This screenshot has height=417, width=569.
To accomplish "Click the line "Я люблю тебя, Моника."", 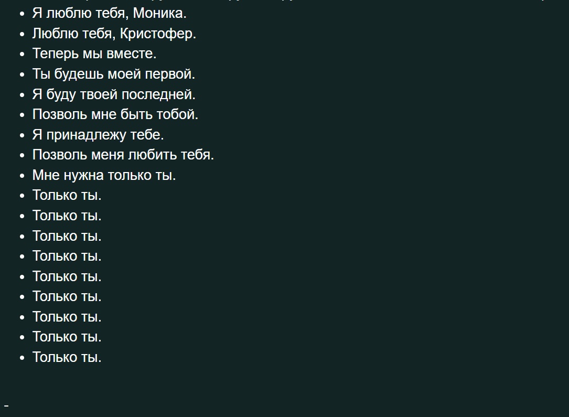I will point(109,14).
